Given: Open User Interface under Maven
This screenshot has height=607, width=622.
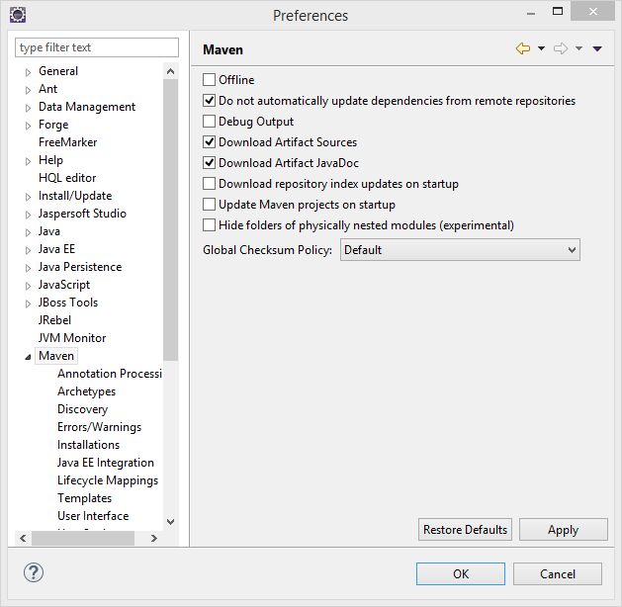Looking at the screenshot, I should (93, 516).
